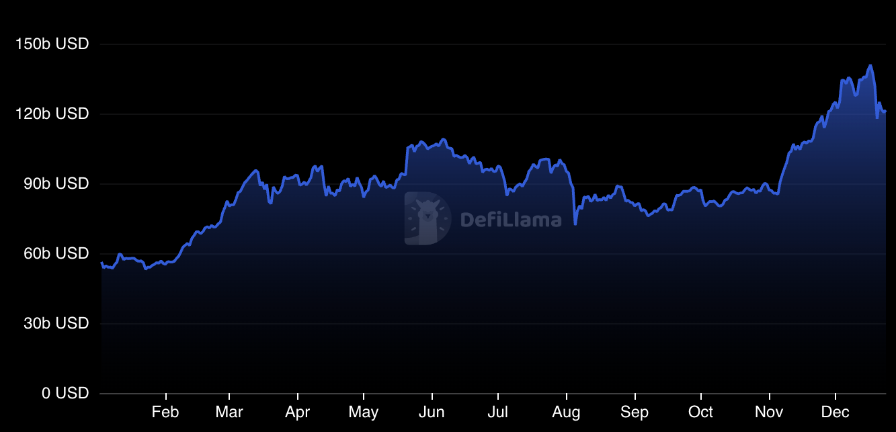
Task: Select the 60b USD y-axis label
Action: pyautogui.click(x=56, y=254)
